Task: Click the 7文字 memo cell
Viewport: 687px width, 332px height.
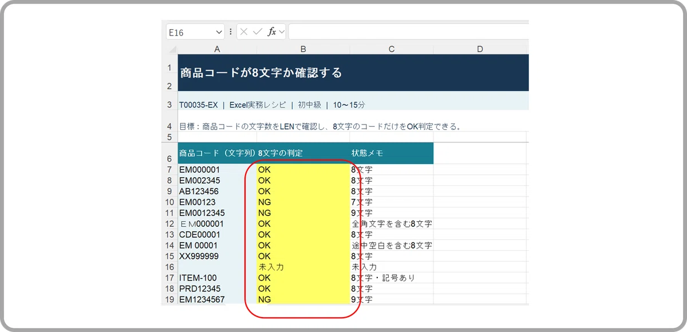Action: pos(392,202)
